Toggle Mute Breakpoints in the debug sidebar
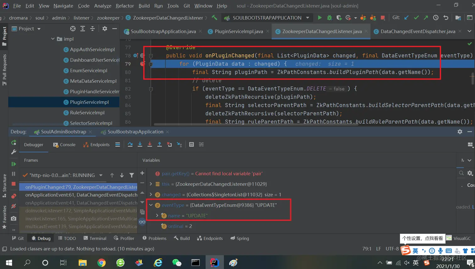475x269 pixels. (14, 206)
